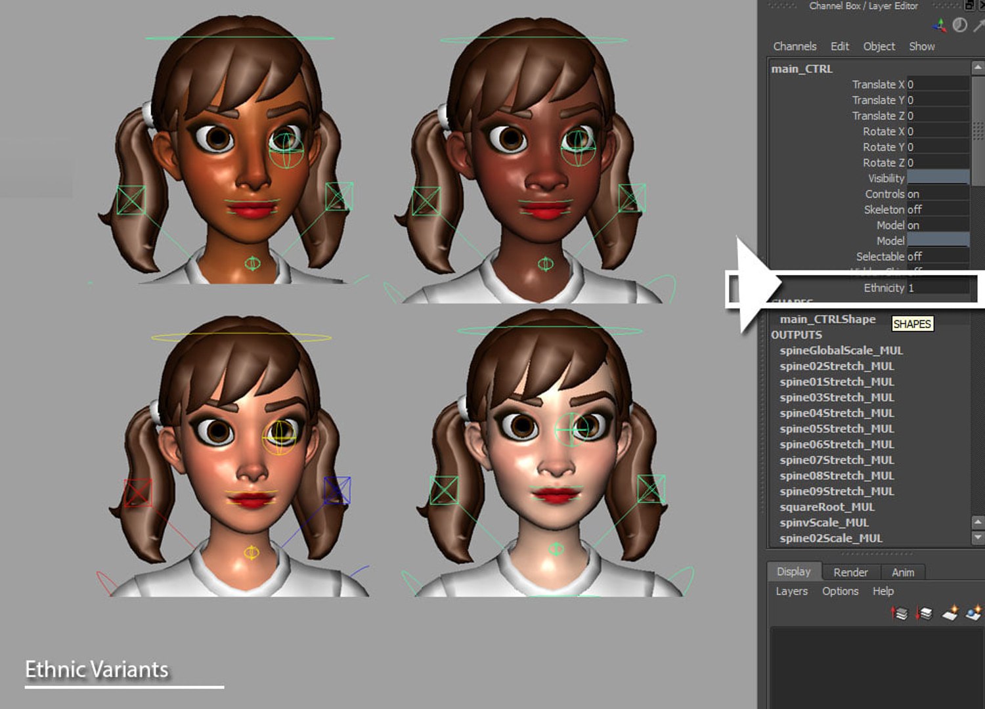The height and width of the screenshot is (709, 985).
Task: Open the Edit menu in Channel Box
Action: coord(840,46)
